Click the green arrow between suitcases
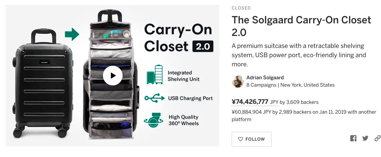This screenshot has width=381, height=157. tap(72, 34)
